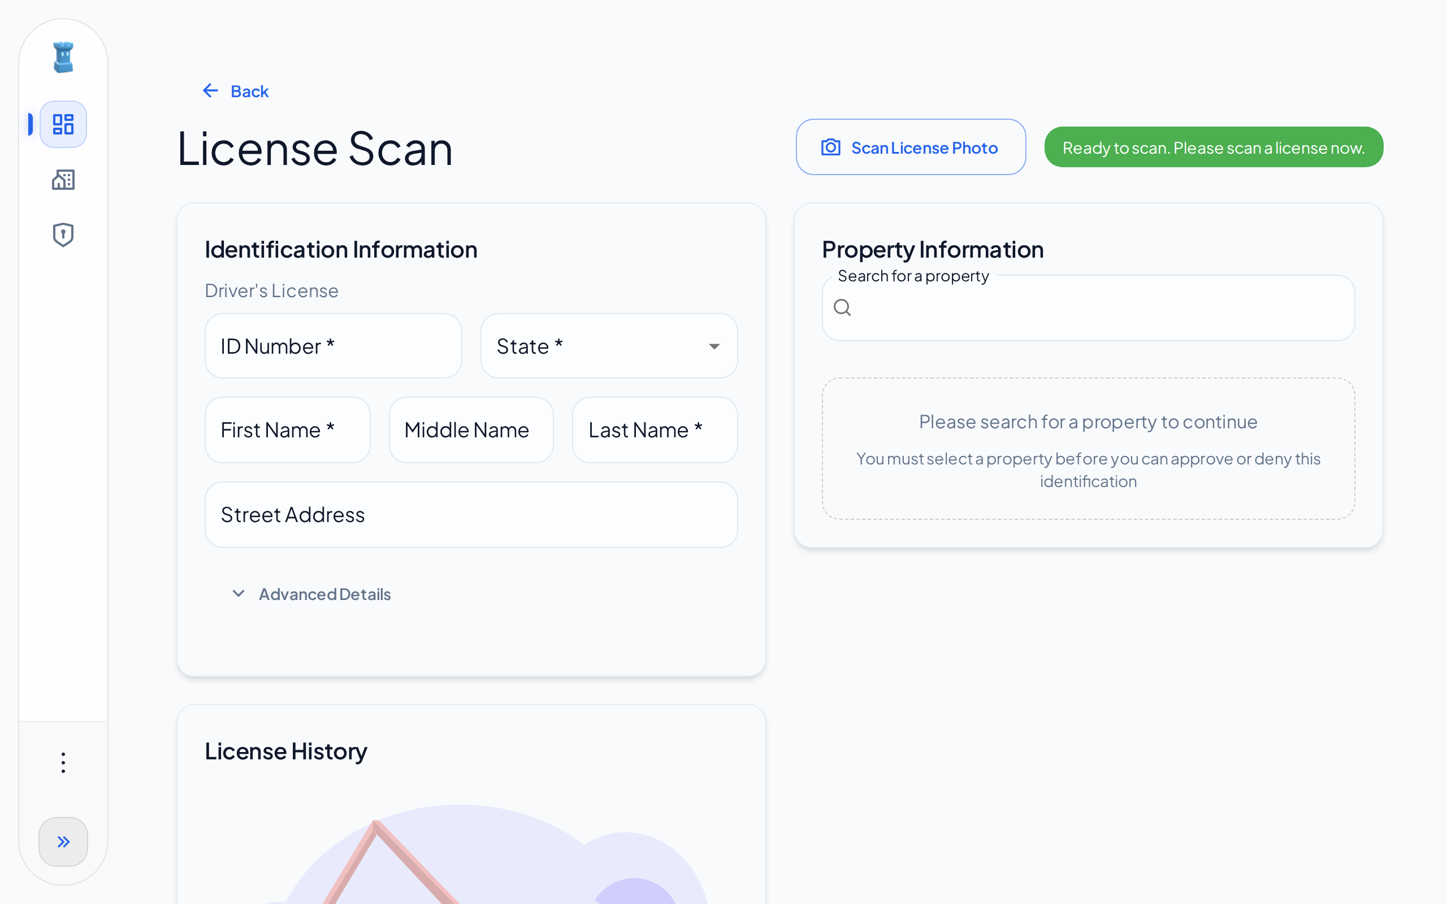Go back using the Back link
This screenshot has width=1447, height=904.
tap(236, 91)
